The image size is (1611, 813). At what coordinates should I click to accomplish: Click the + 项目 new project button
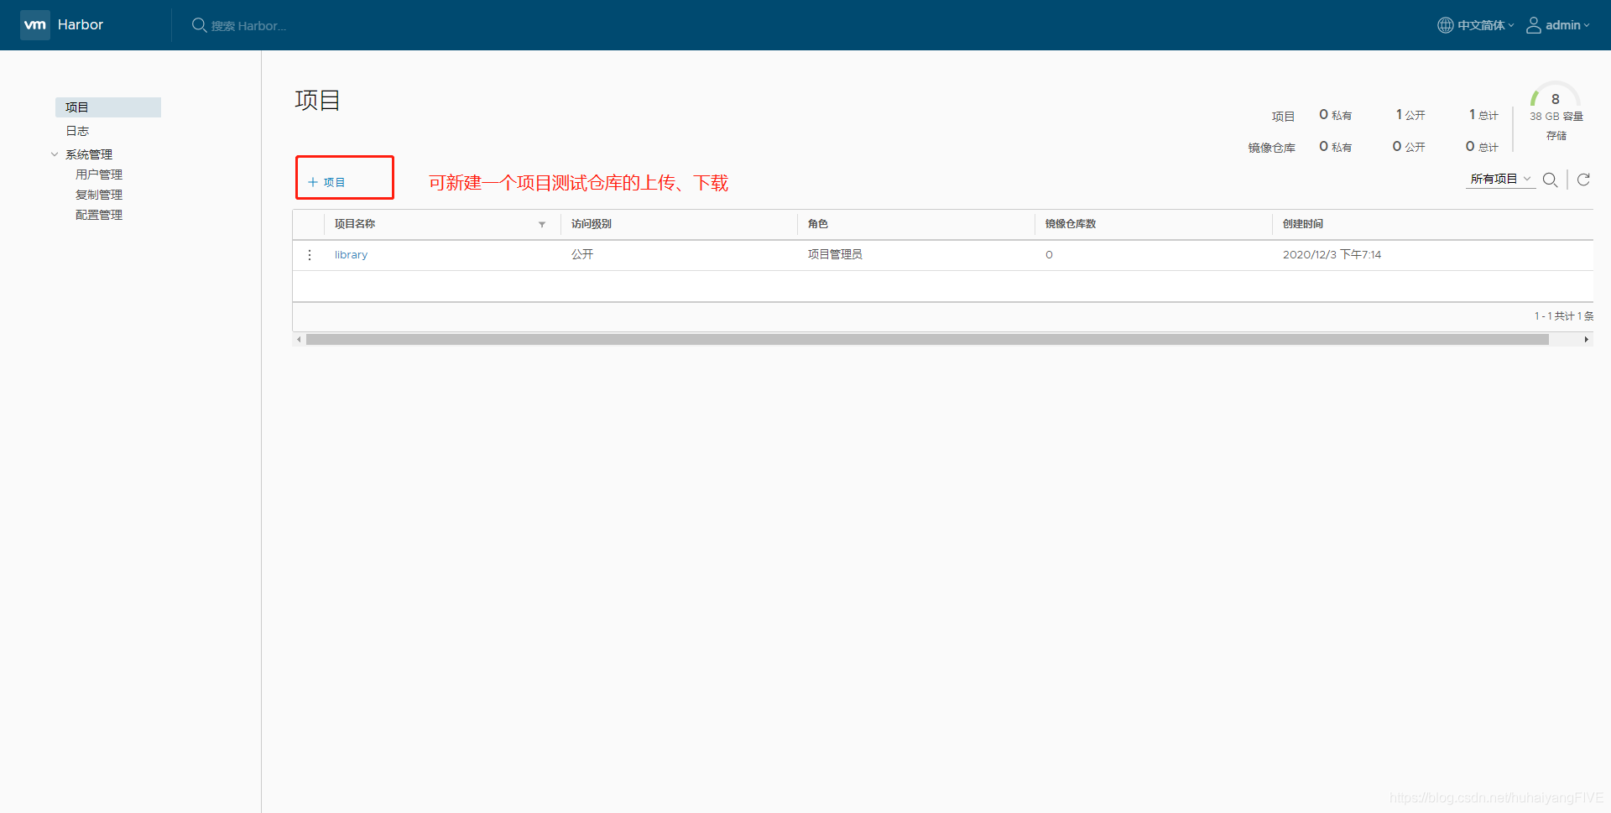(326, 182)
